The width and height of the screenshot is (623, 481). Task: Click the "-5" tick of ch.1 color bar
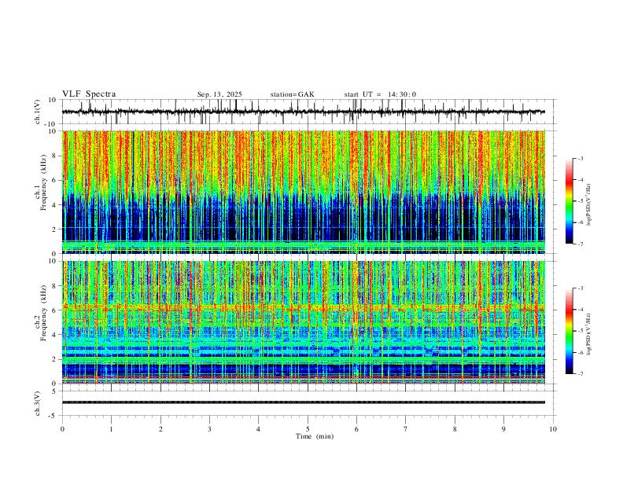pos(581,201)
